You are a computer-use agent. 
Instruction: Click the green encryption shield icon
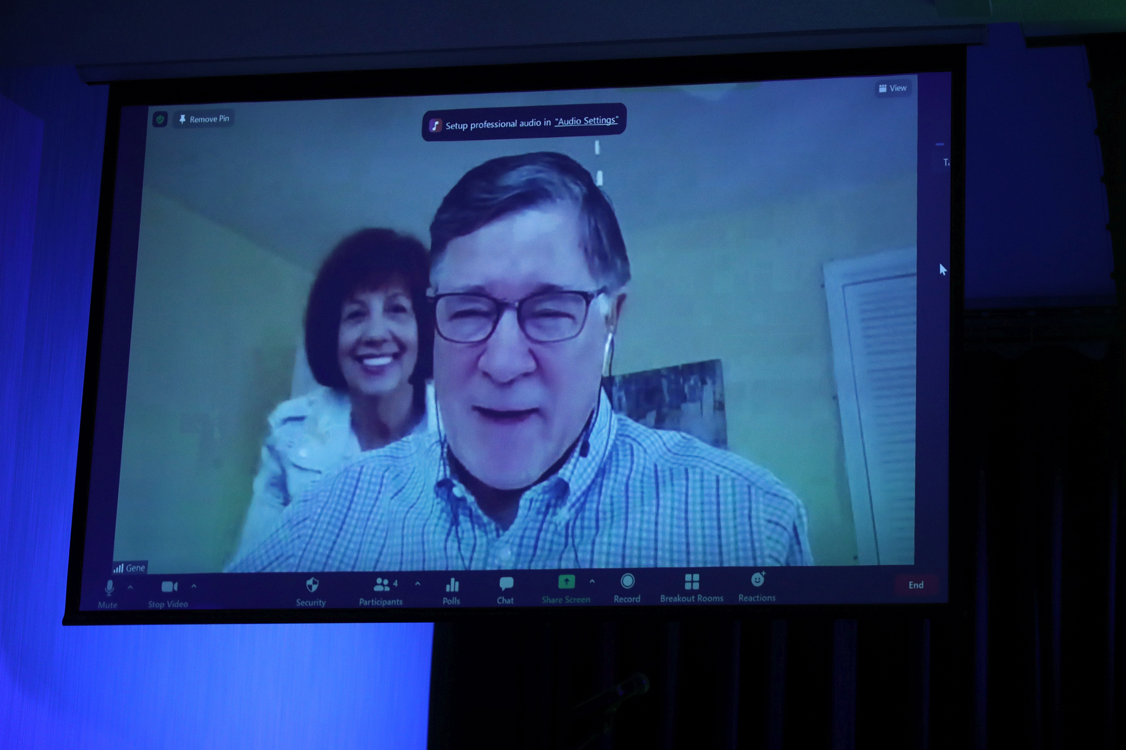(x=160, y=119)
